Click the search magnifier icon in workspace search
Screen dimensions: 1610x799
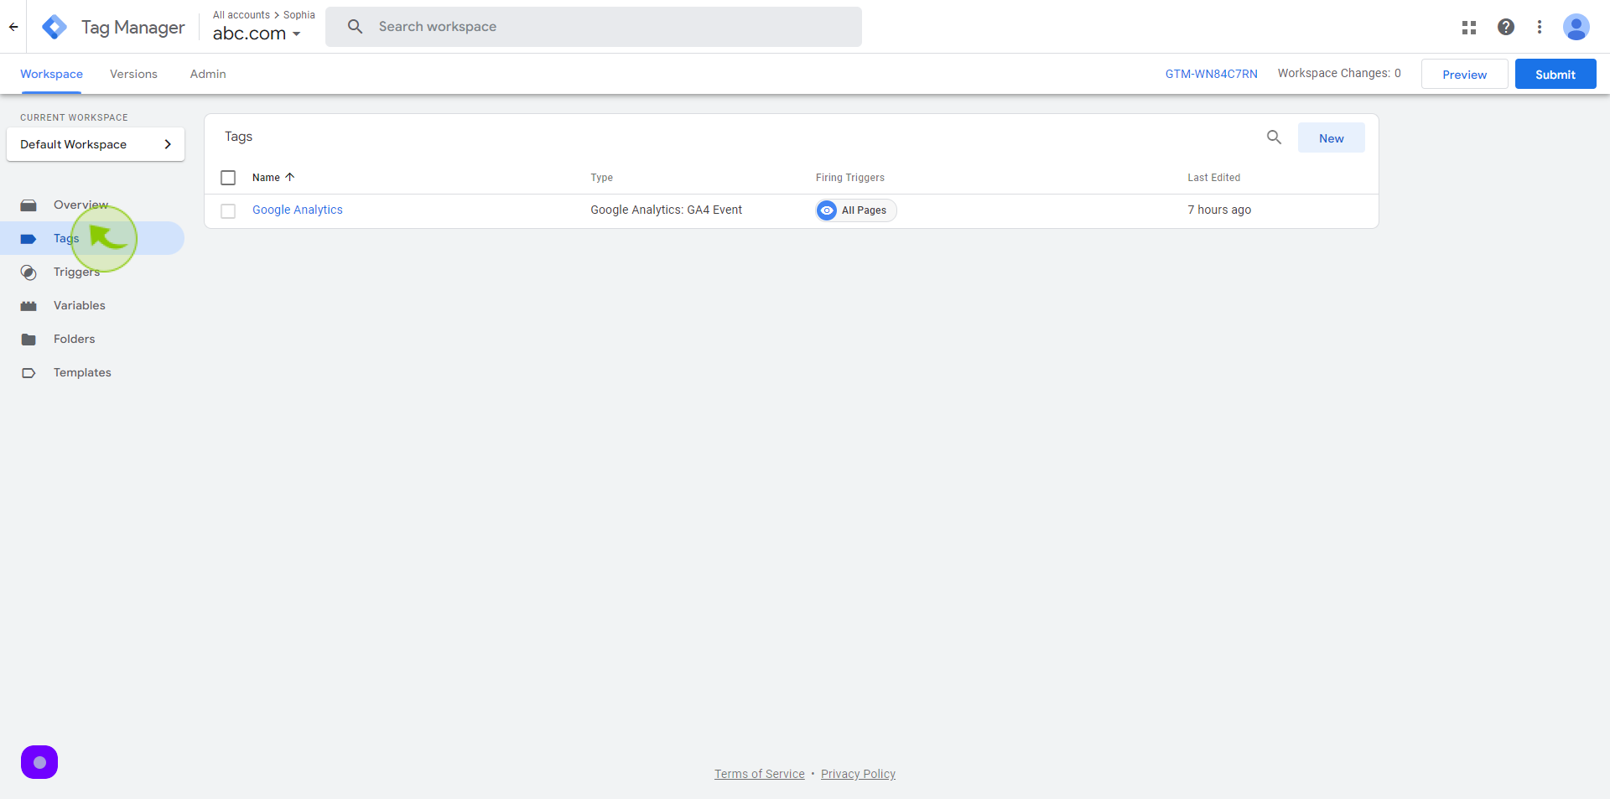(x=355, y=27)
